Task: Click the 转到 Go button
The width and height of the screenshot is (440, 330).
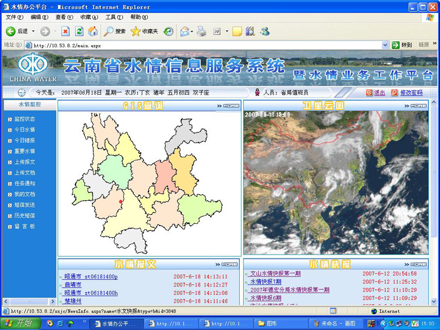Action: pos(403,45)
